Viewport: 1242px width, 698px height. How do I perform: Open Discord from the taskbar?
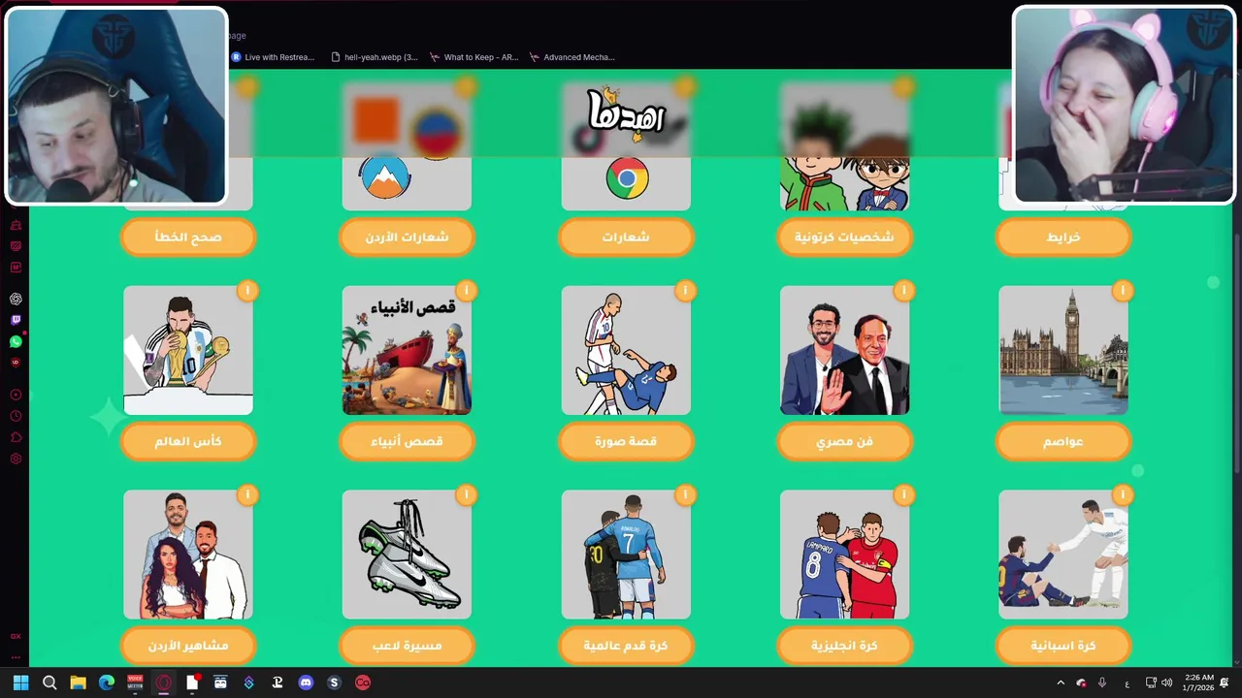pos(306,682)
